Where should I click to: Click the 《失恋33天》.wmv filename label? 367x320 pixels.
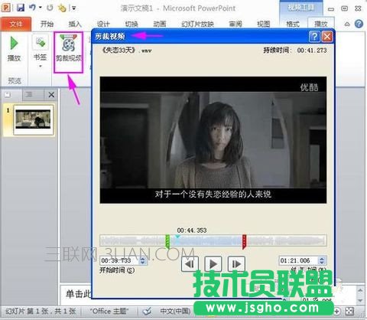[x=127, y=50]
